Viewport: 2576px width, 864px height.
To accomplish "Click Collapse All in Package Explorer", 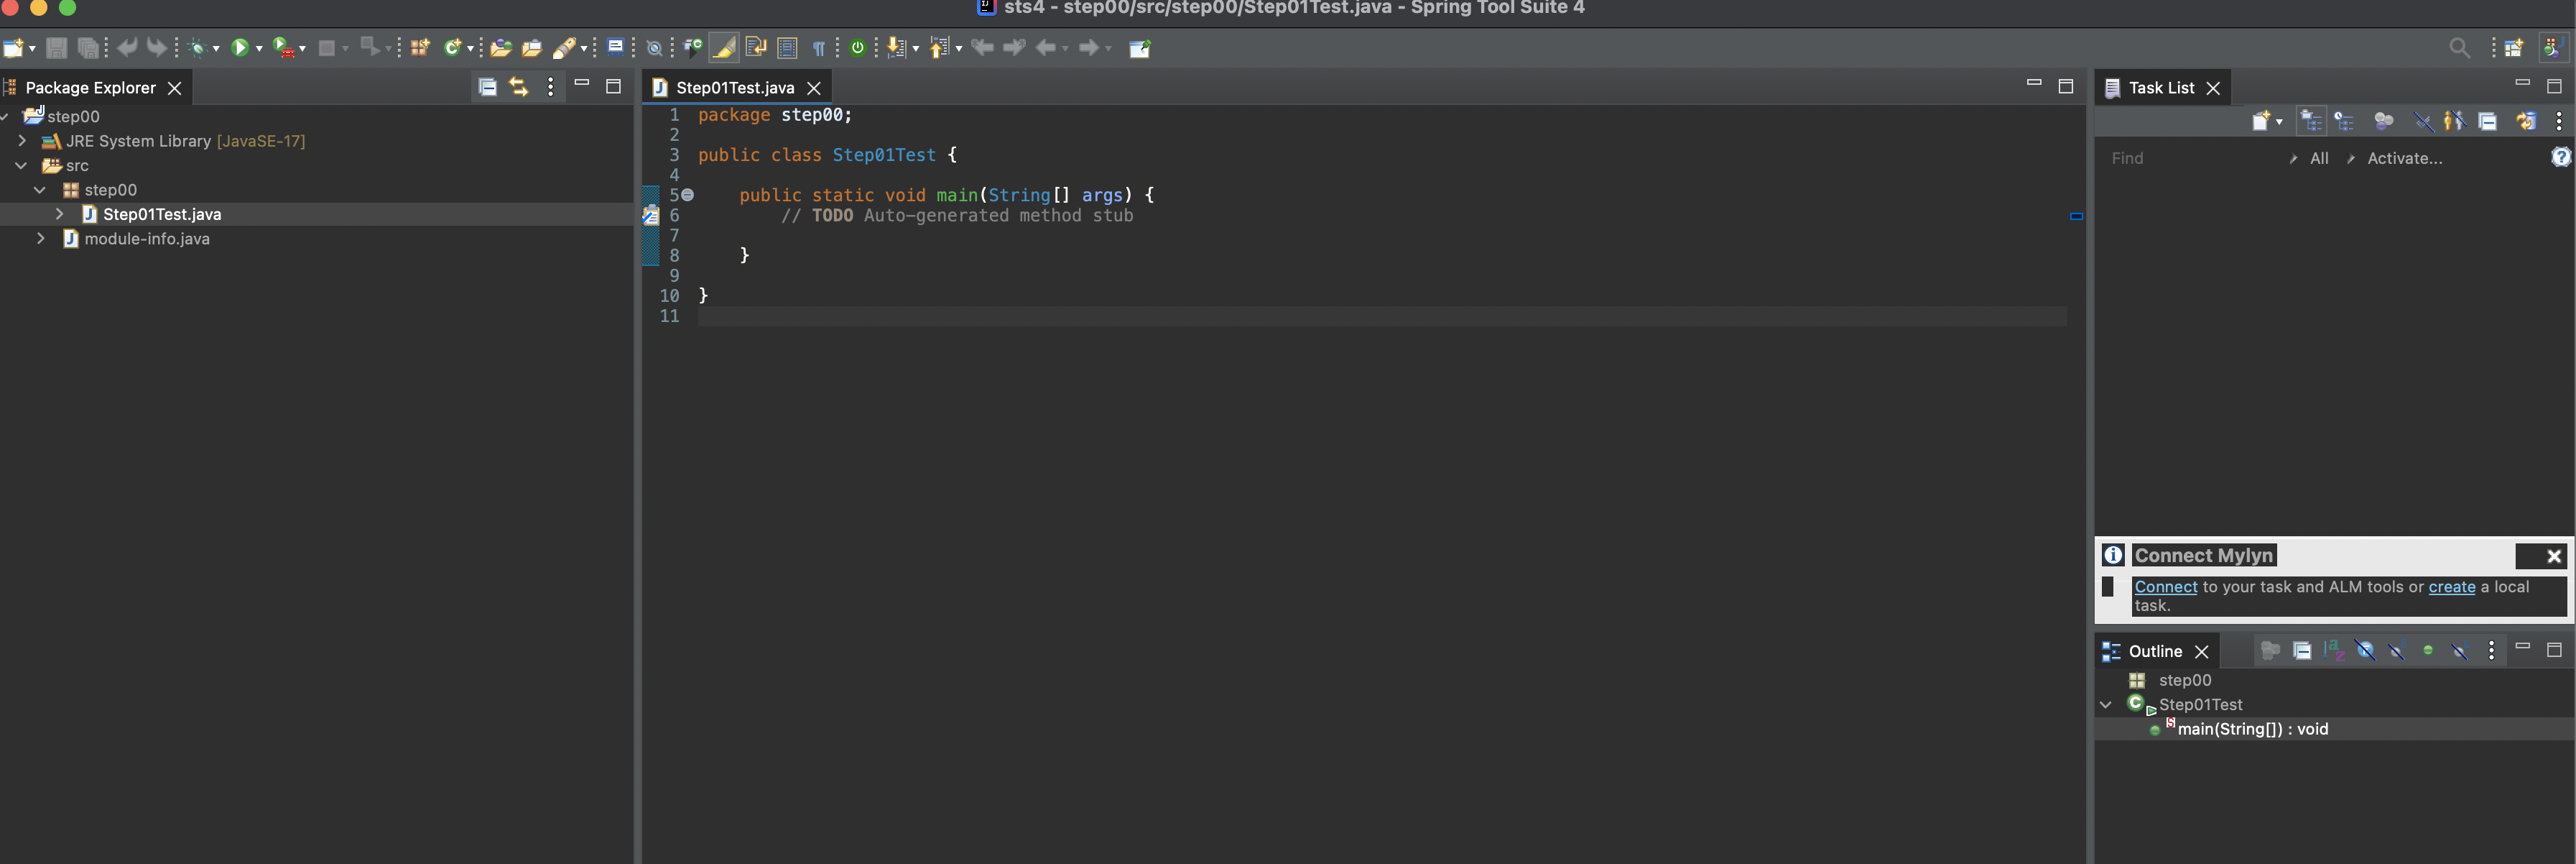I will coord(487,87).
